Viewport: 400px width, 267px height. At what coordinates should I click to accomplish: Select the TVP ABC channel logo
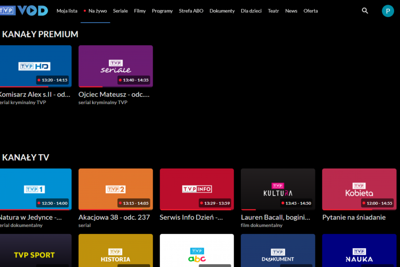pyautogui.click(x=196, y=255)
